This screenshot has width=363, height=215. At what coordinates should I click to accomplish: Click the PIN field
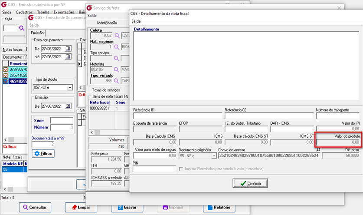click(x=154, y=169)
